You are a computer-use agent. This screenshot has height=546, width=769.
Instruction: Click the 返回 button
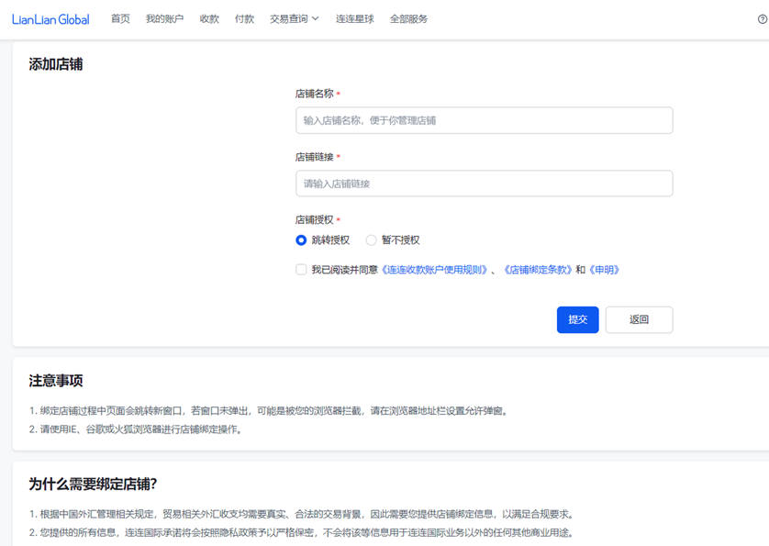(639, 319)
